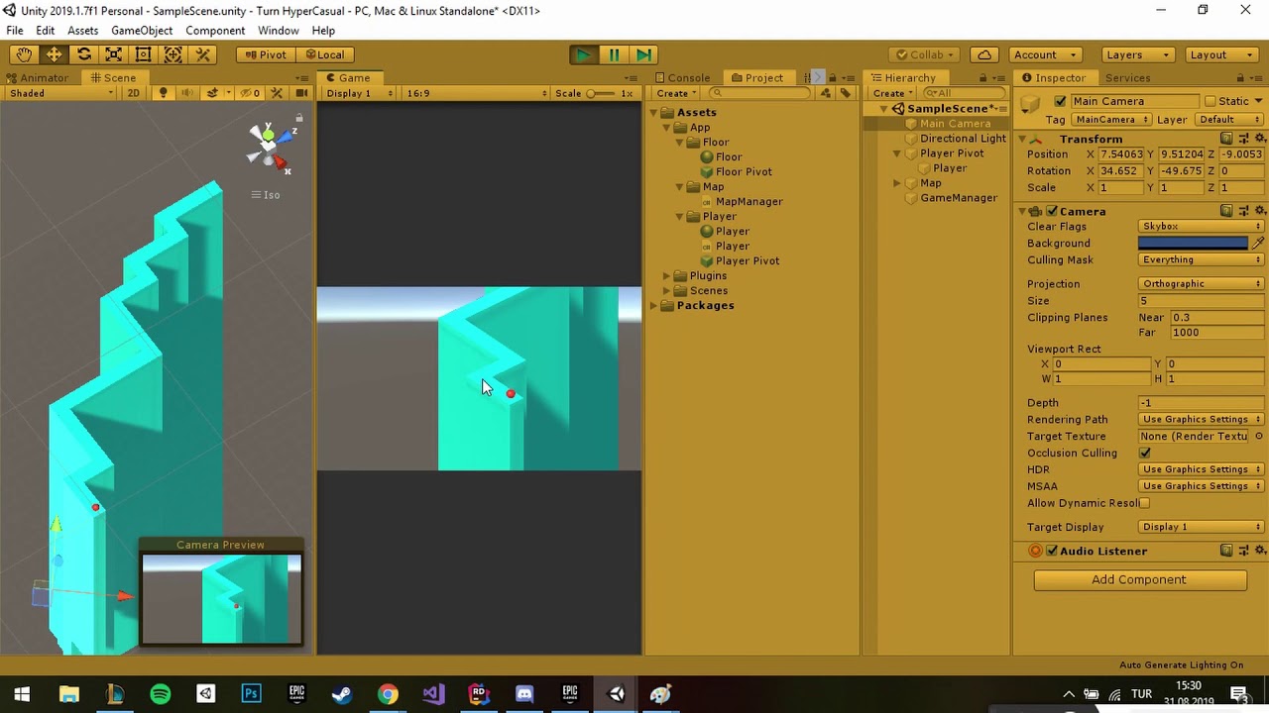This screenshot has height=713, width=1269.
Task: Open the Tag MainCamera dropdown
Action: [1111, 120]
